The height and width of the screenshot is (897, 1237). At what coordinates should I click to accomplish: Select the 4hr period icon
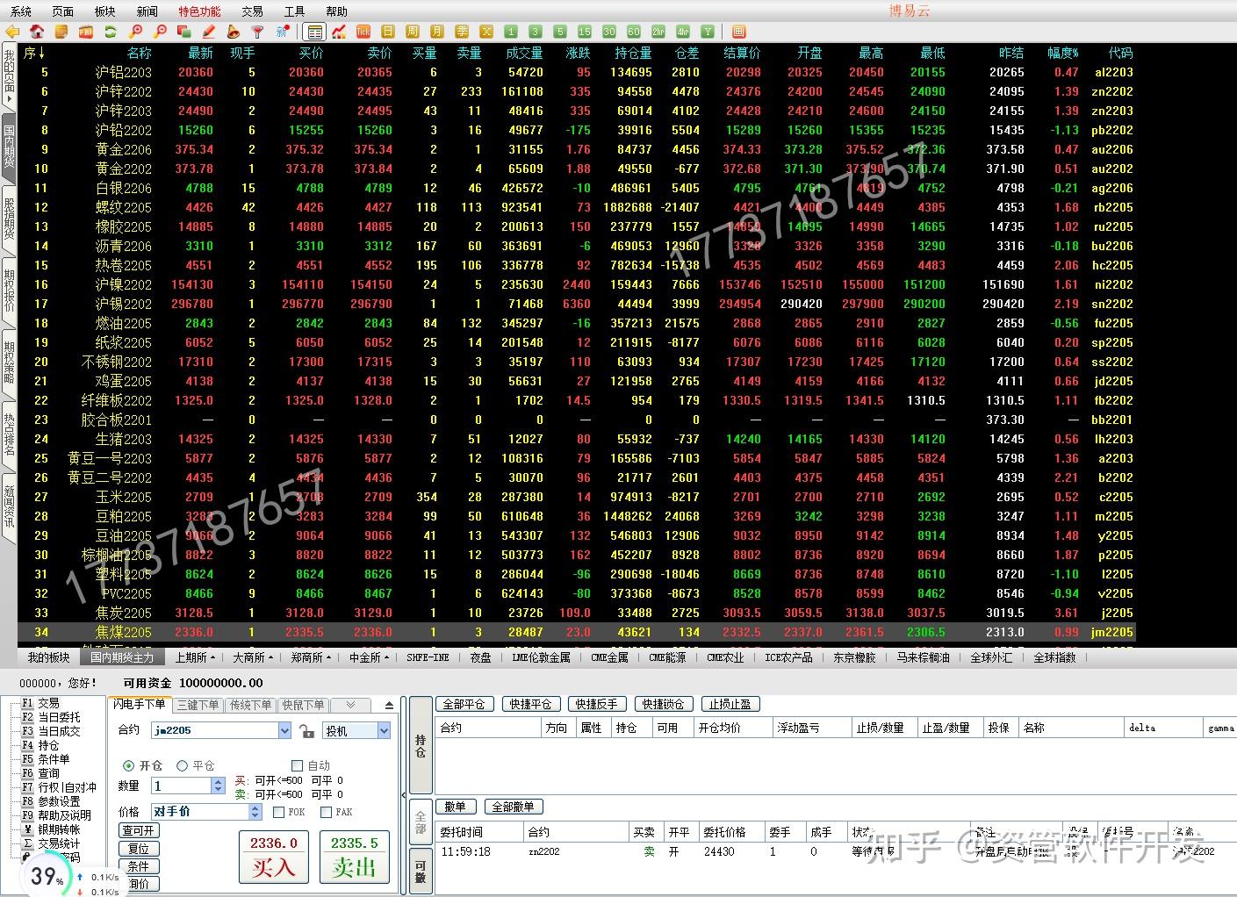pos(683,32)
